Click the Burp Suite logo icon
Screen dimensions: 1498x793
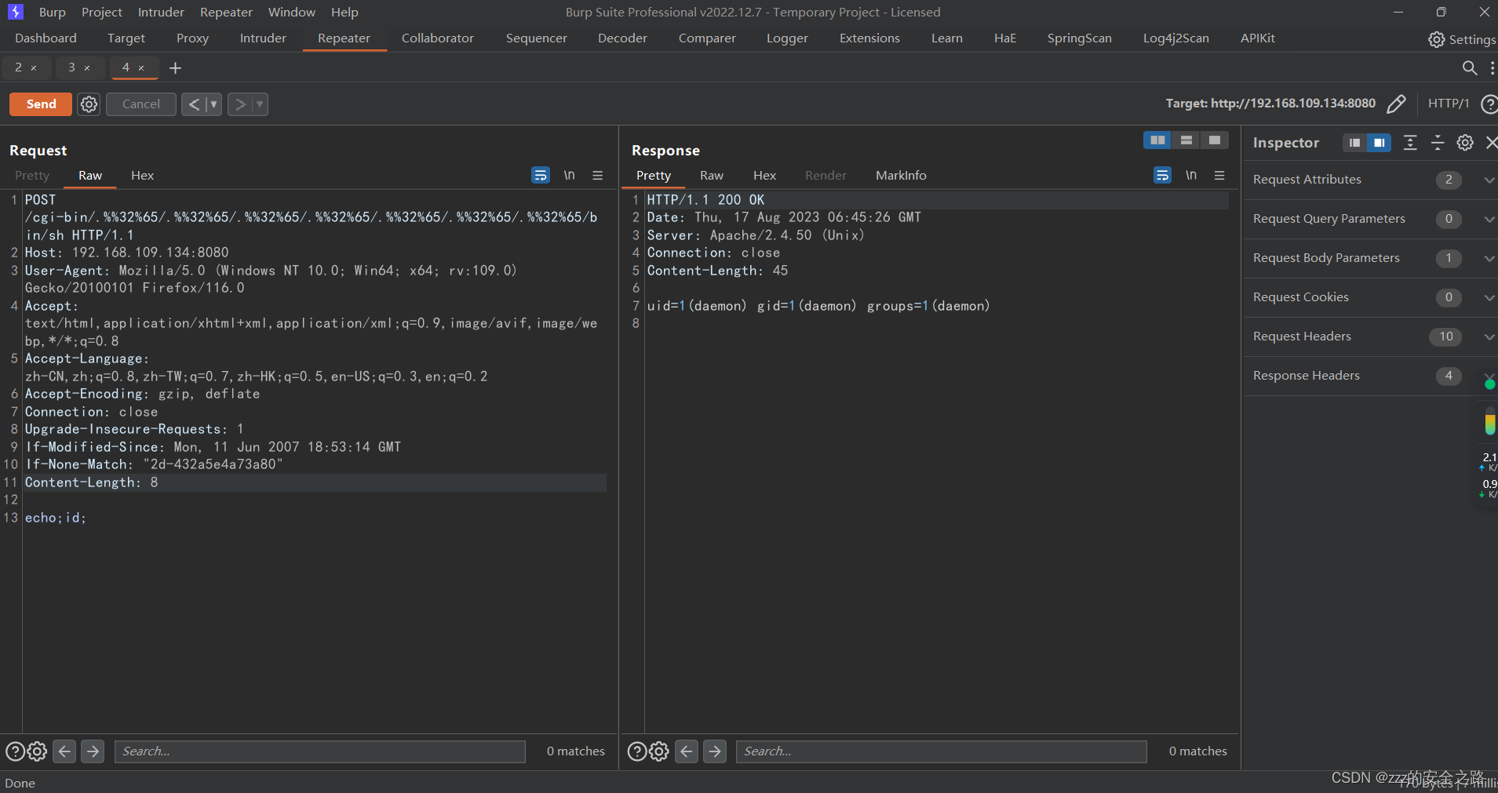(16, 12)
